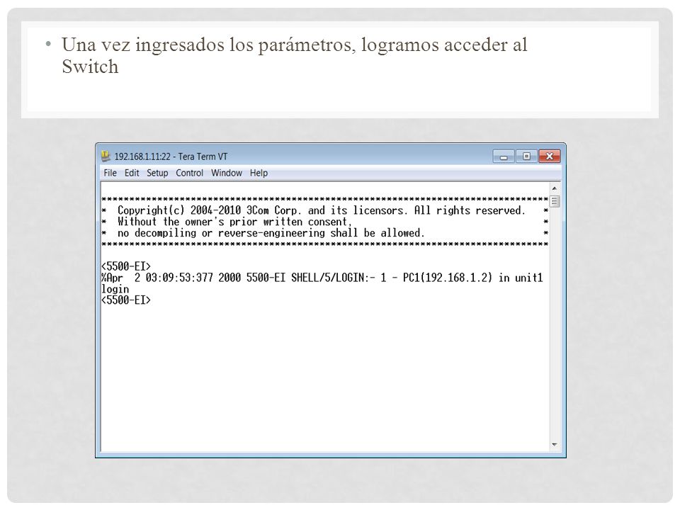
Task: Open the Window menu
Action: pos(227,173)
